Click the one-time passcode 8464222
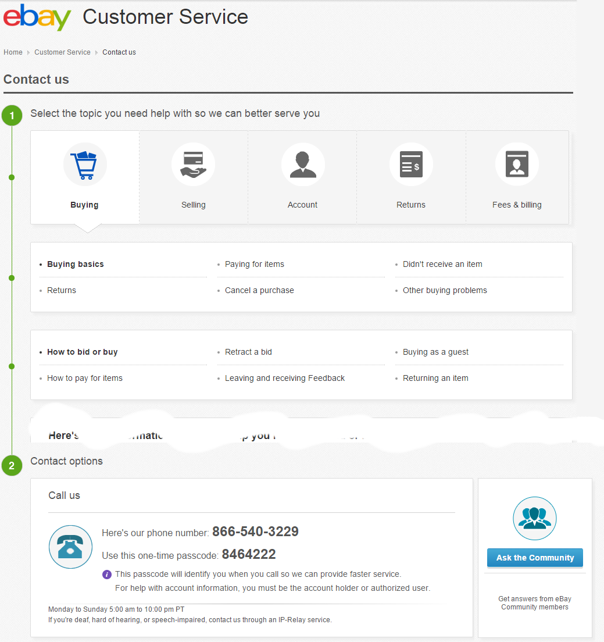 249,554
